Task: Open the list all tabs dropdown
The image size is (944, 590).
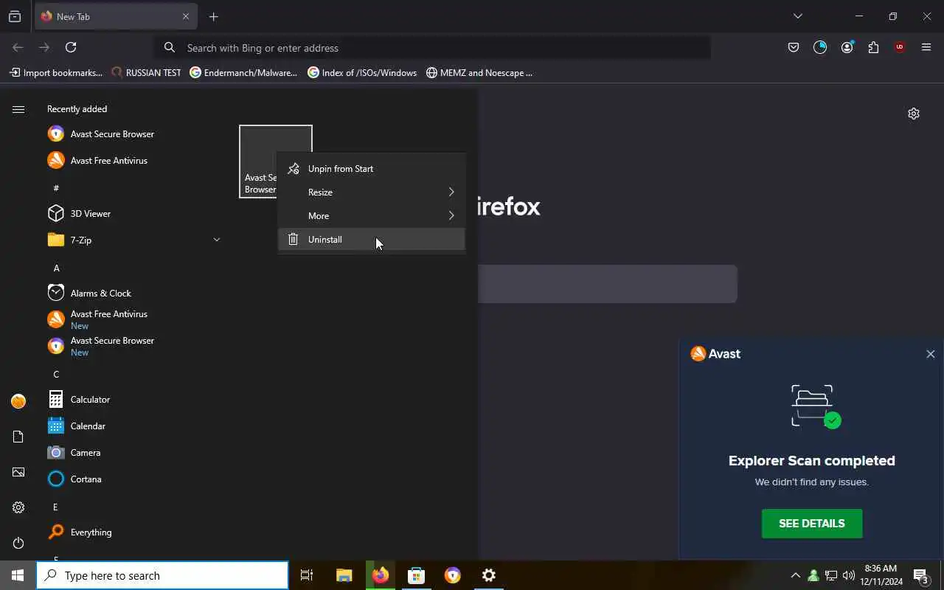Action: pyautogui.click(x=797, y=16)
